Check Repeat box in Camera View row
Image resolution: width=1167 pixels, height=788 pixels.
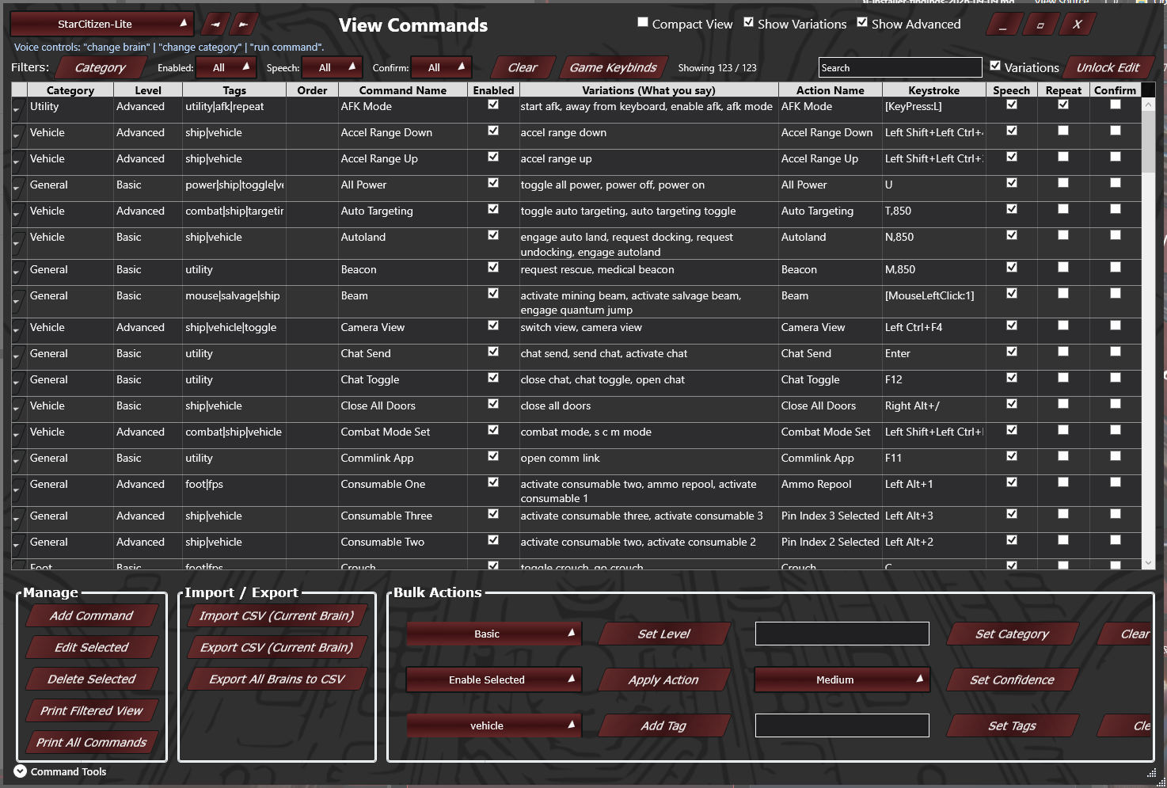pyautogui.click(x=1063, y=325)
